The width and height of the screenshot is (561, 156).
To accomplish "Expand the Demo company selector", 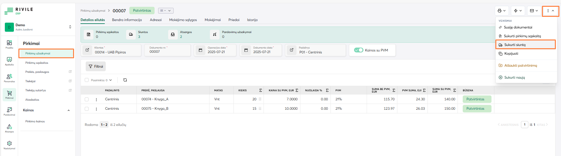I will point(70,27).
